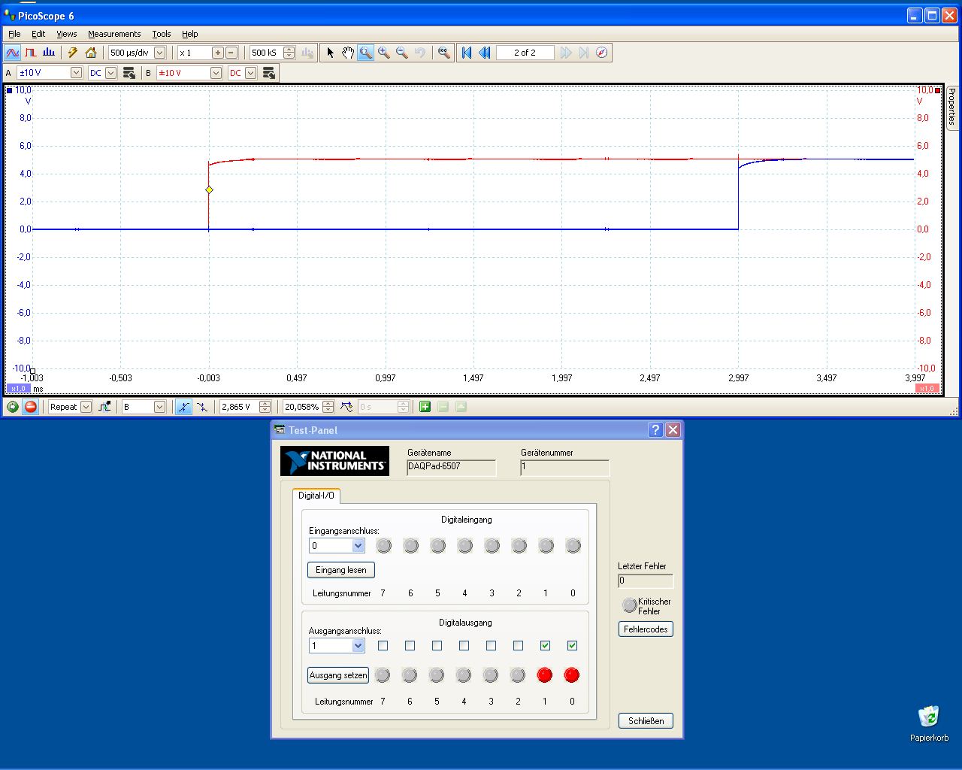
Task: Open channel A DC coupling dropdown
Action: [x=111, y=73]
